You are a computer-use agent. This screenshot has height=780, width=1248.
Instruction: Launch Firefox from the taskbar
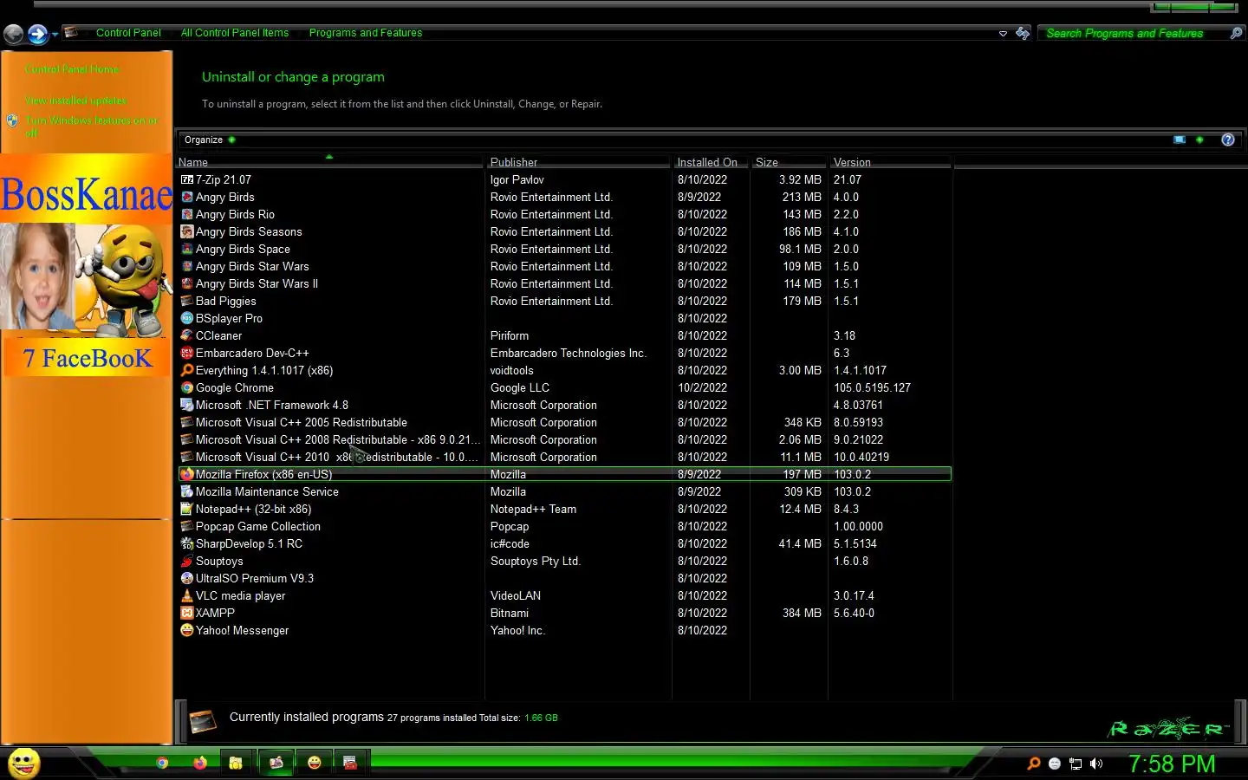200,763
